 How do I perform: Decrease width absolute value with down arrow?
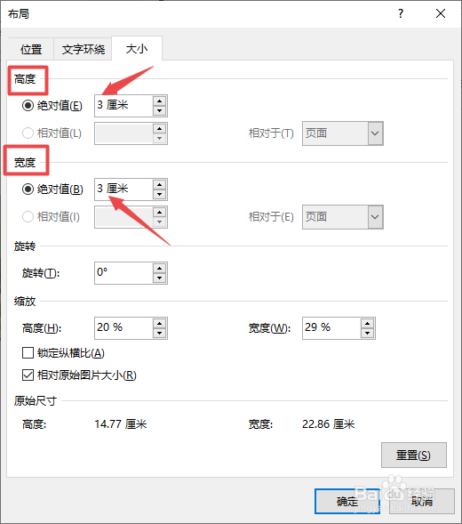pos(160,194)
